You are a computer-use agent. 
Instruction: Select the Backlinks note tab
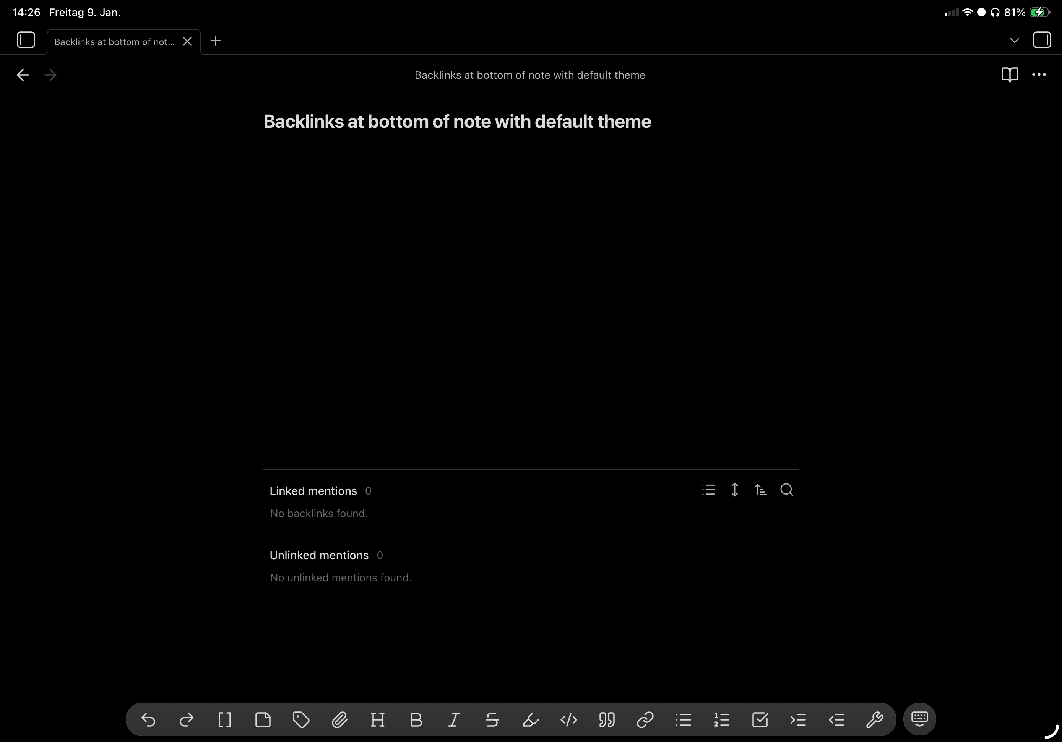114,42
